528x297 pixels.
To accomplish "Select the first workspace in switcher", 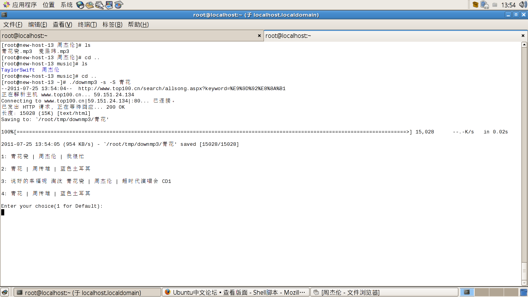I will pyautogui.click(x=467, y=292).
